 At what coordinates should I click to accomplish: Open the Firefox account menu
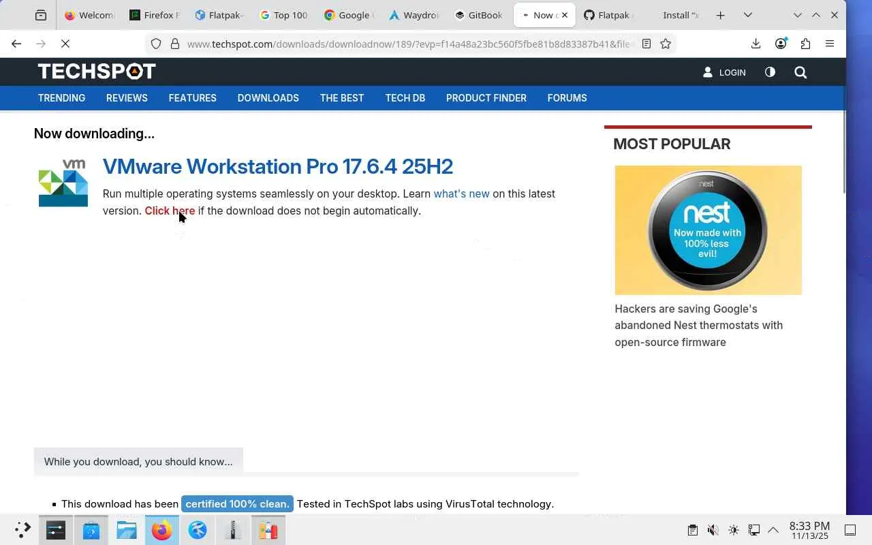pyautogui.click(x=781, y=44)
